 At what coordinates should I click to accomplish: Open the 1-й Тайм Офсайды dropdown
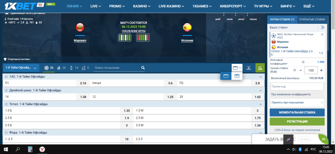(x=21, y=68)
